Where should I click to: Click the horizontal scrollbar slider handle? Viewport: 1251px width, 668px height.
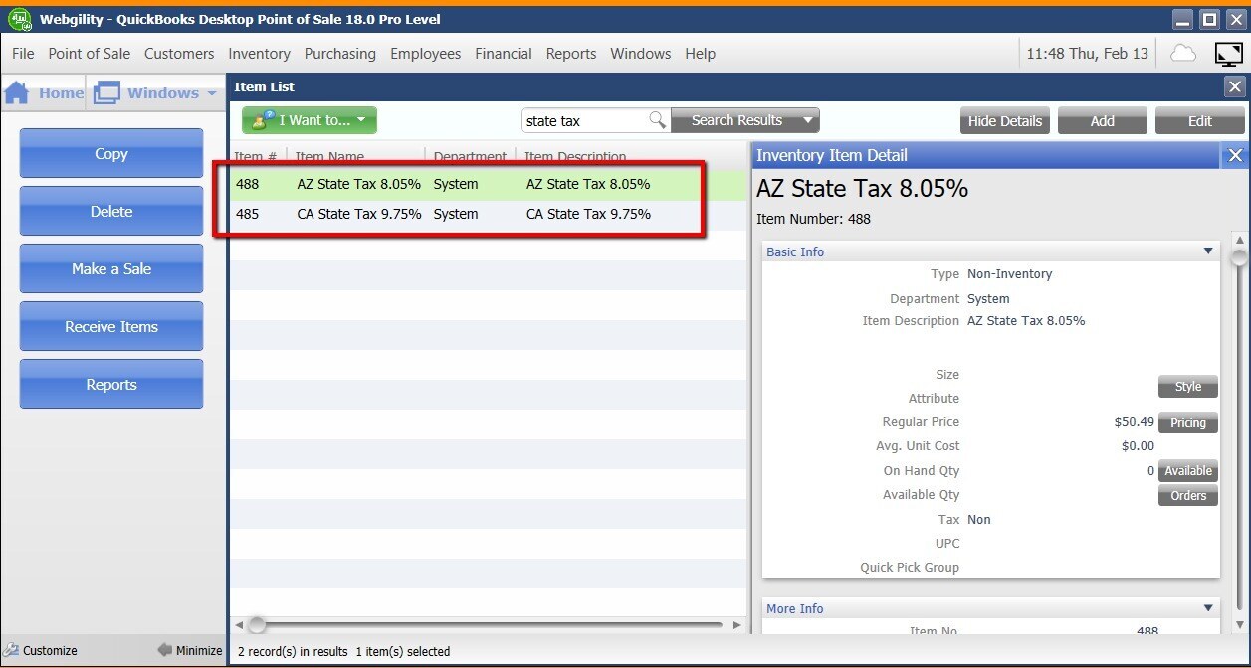[x=257, y=625]
